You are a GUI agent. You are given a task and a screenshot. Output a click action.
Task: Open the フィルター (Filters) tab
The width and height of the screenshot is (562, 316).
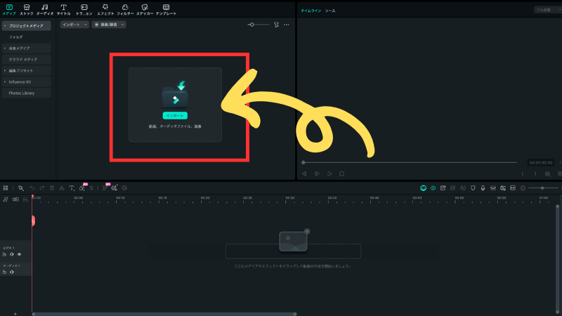tap(125, 10)
